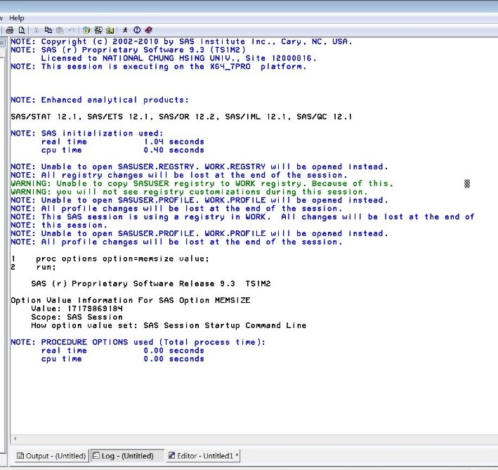Image resolution: width=498 pixels, height=470 pixels.
Task: Switch to the Editor - Untitled1 tab
Action: point(203,456)
